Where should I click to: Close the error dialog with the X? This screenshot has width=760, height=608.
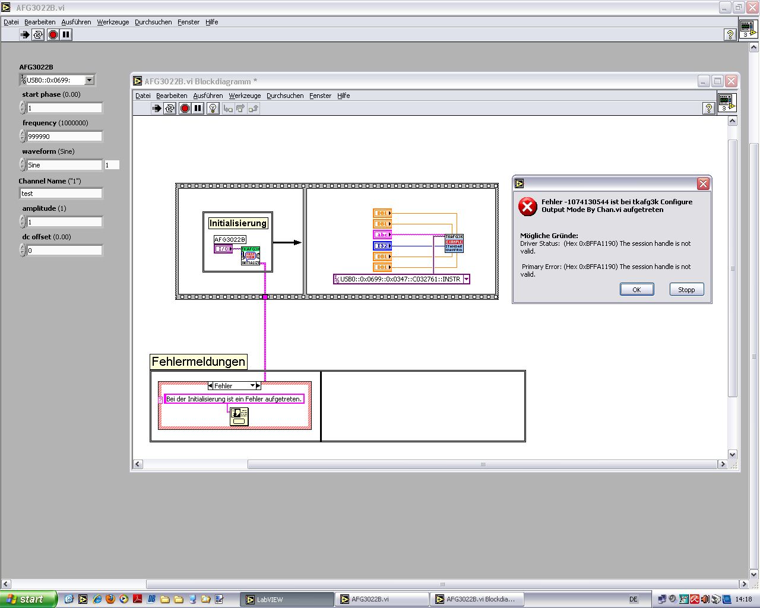(x=703, y=183)
